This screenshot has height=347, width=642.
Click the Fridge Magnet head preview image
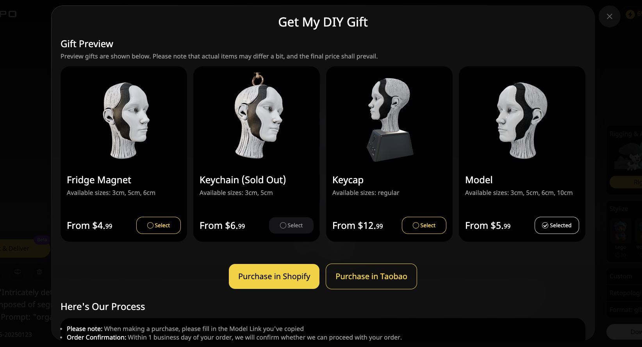126,120
